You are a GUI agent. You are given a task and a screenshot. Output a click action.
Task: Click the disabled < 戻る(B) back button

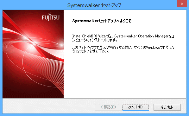[108, 107]
